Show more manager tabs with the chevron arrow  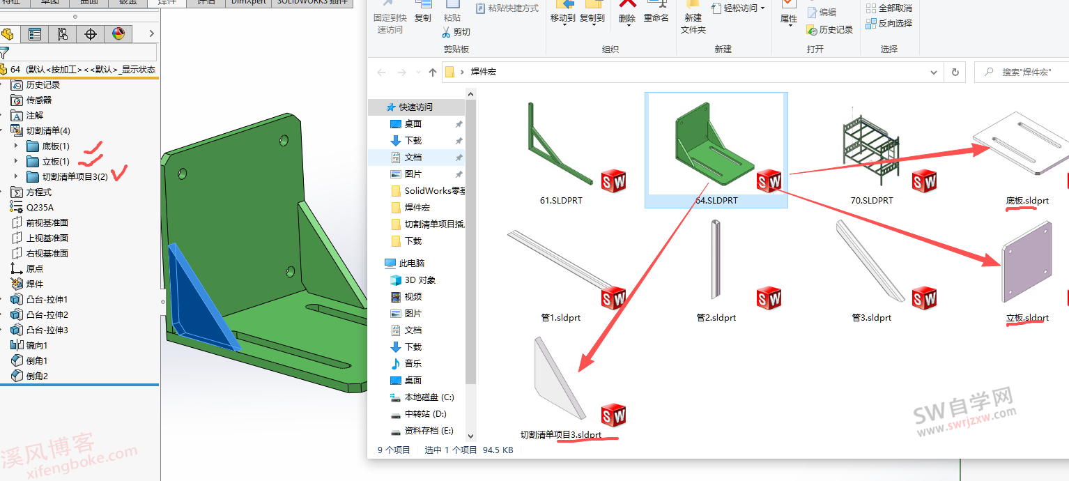[x=152, y=34]
